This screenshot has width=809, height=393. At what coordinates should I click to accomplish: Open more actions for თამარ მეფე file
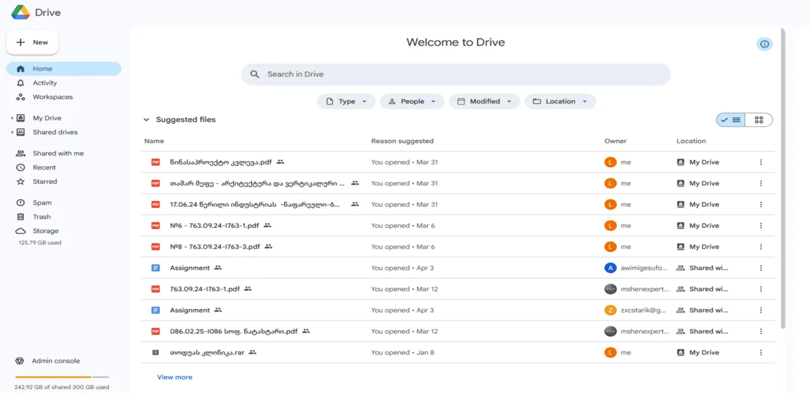(761, 183)
